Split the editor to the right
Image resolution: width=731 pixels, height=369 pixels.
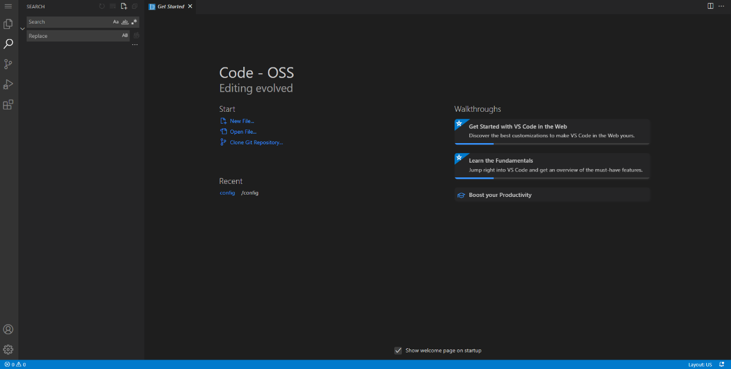[x=710, y=6]
